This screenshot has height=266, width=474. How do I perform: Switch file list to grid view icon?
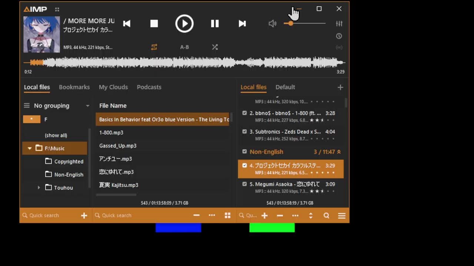click(227, 215)
